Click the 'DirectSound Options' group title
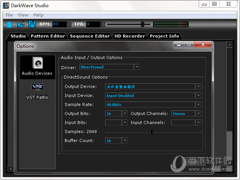 coord(86,77)
